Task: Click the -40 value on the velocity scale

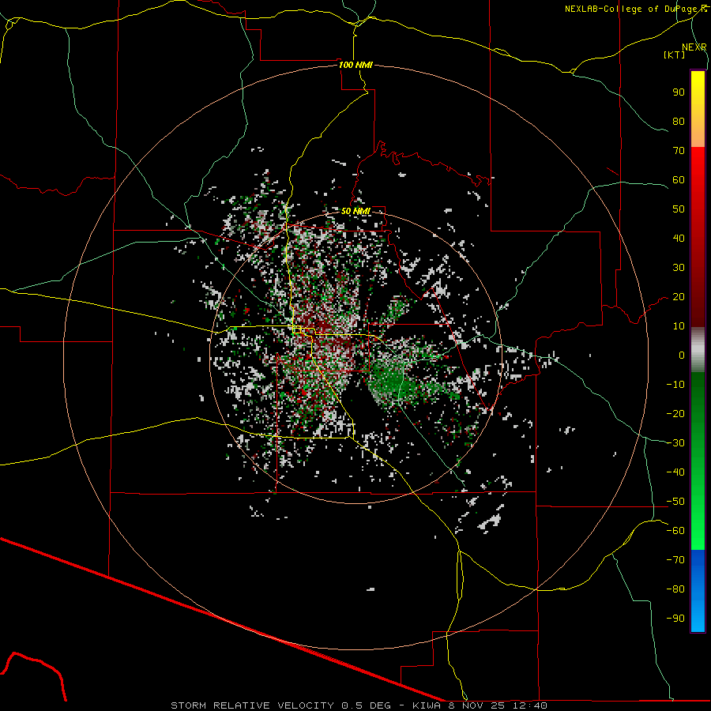Action: click(x=675, y=472)
